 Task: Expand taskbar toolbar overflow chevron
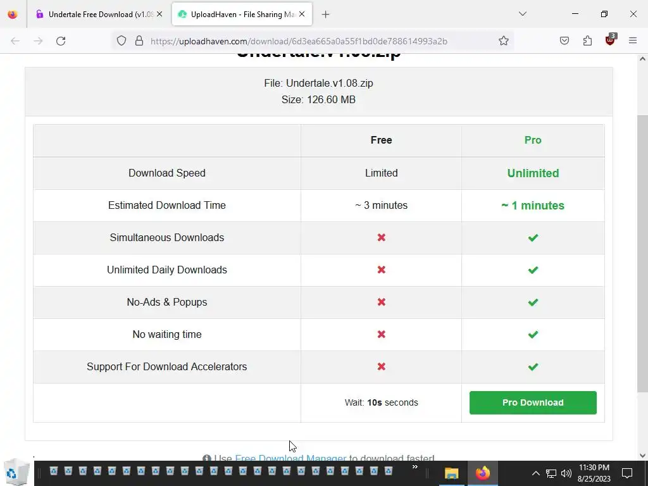coord(415,467)
